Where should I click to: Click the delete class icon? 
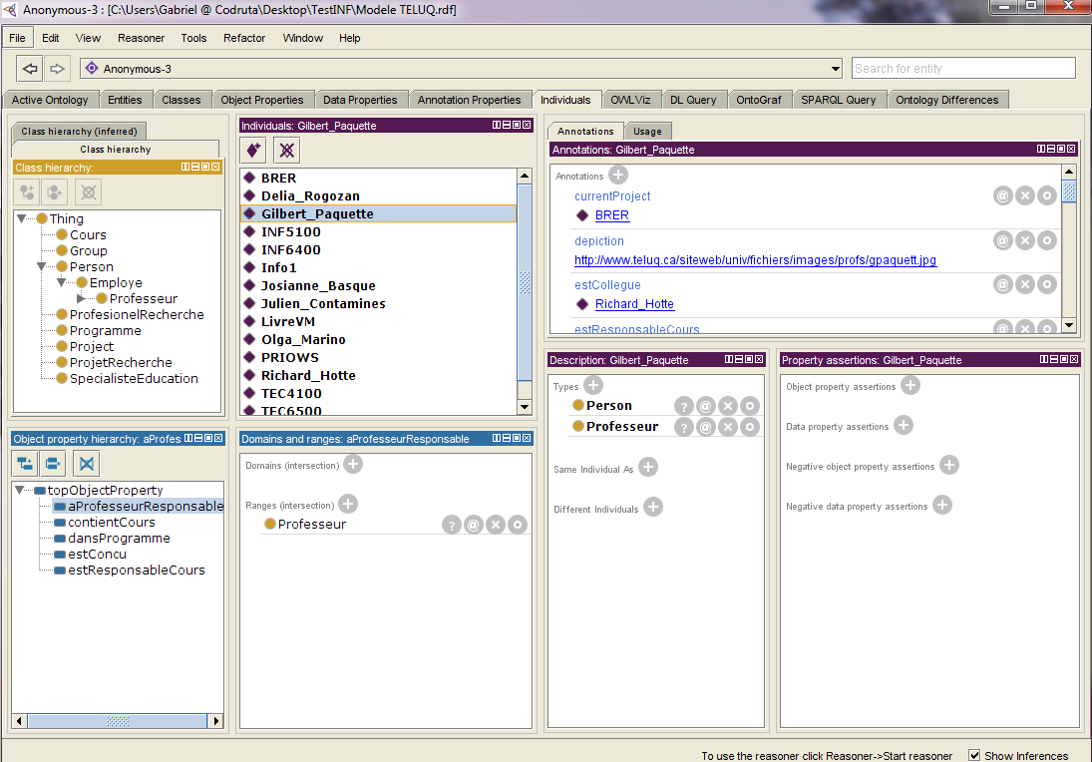tap(89, 191)
